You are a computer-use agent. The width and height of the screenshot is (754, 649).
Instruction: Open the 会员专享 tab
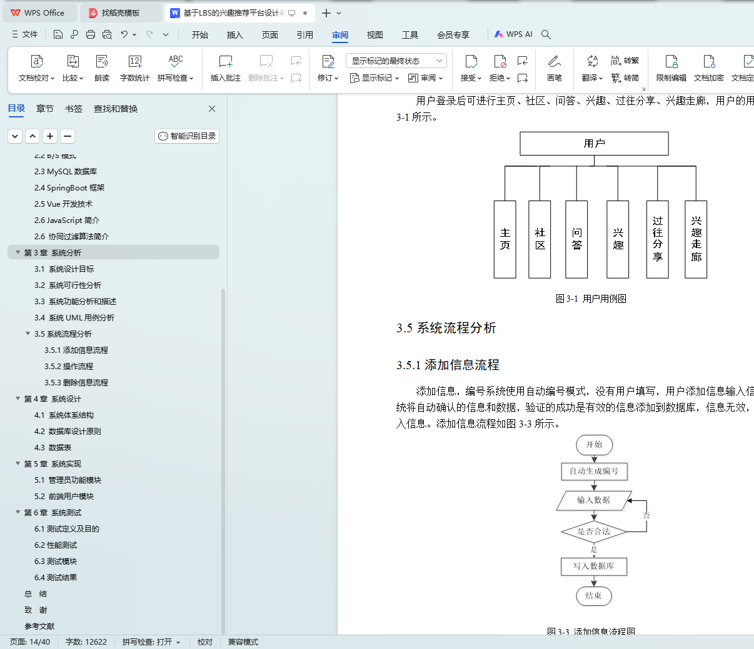coord(453,35)
